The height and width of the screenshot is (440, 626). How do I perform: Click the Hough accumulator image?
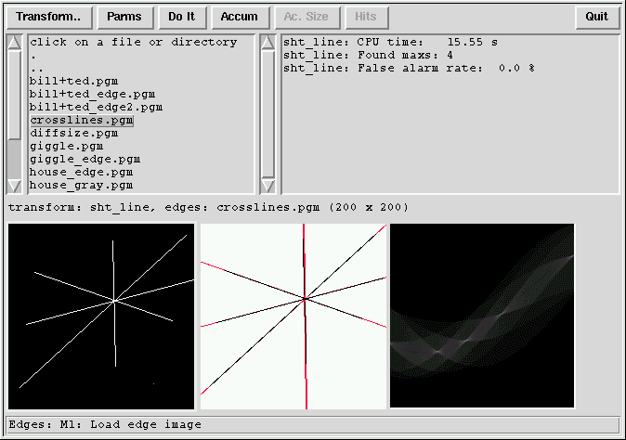tap(482, 316)
